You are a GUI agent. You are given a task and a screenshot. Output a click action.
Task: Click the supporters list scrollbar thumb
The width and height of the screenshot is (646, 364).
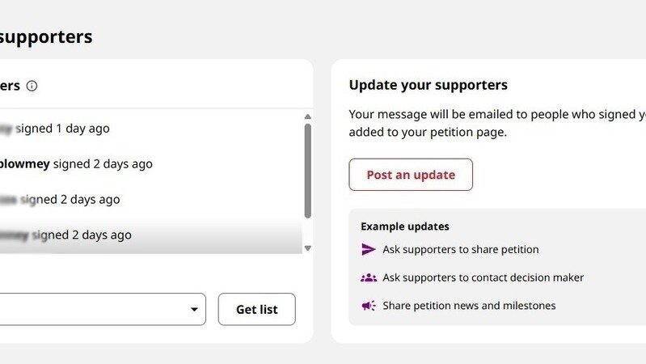(x=307, y=170)
